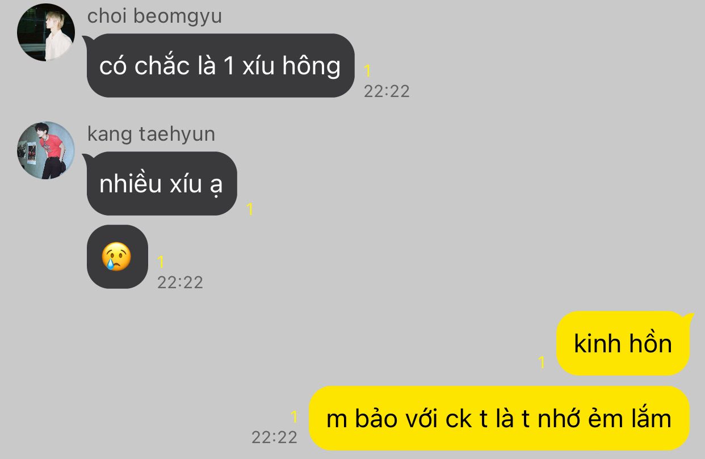
Task: Tap unread count beside 'nhiều xíu ạ'
Action: (x=250, y=209)
